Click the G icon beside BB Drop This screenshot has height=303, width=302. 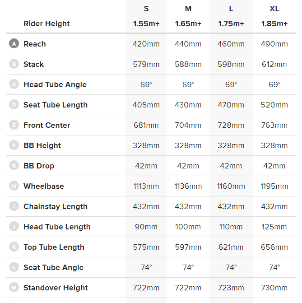(14, 166)
